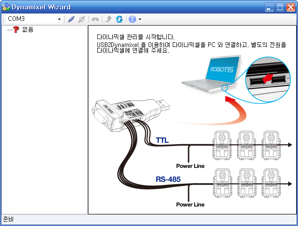Click the ROBOTIS laptop illustration
This screenshot has width=298, height=226.
click(x=211, y=73)
